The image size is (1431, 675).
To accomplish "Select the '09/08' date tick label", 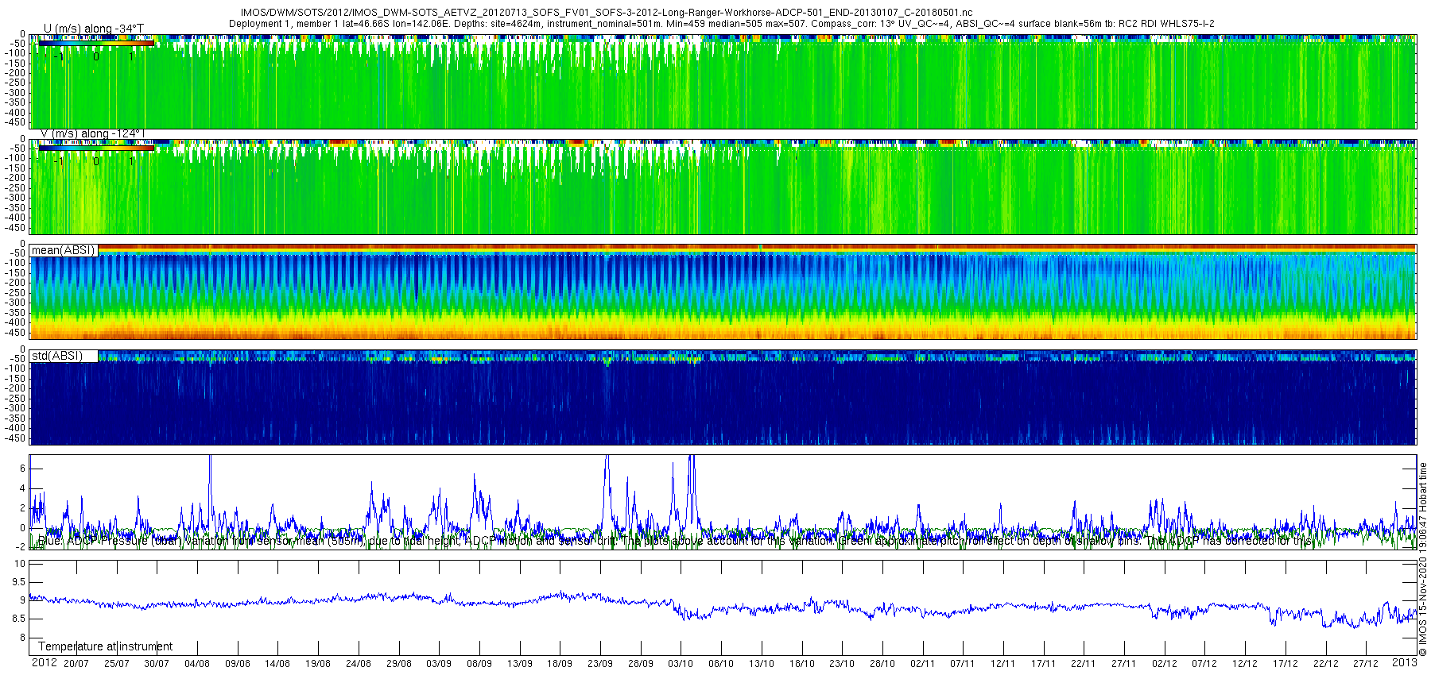I will pos(238,664).
